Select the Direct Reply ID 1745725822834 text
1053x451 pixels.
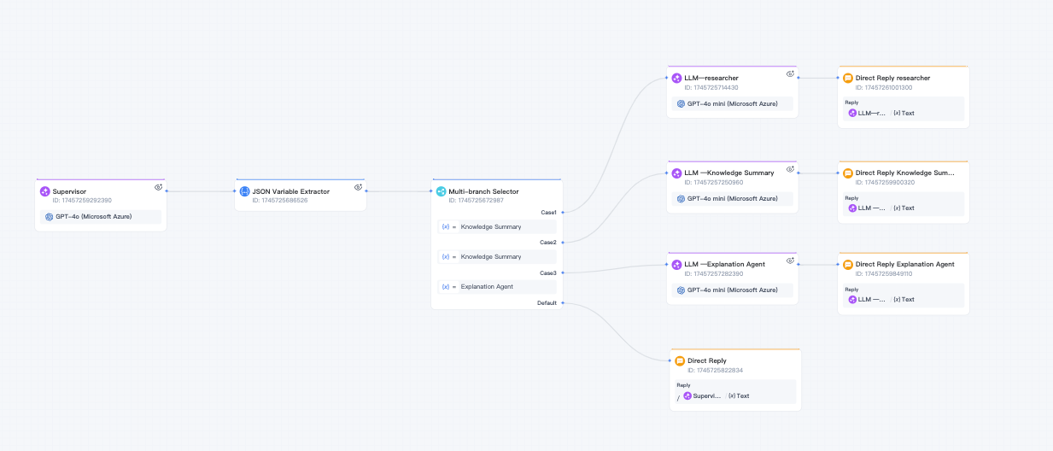(715, 370)
